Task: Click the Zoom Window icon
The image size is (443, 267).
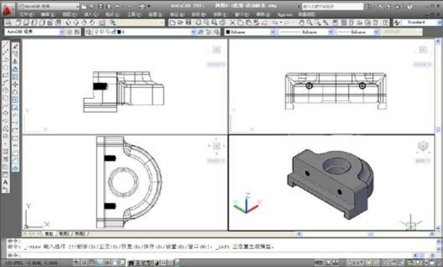Action: tap(318, 23)
